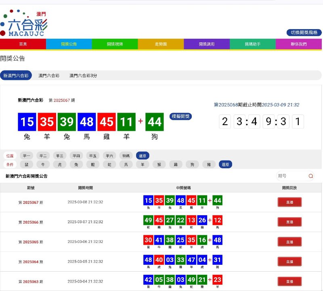Select the 新澳門六合彩 lottery tab

click(16, 75)
